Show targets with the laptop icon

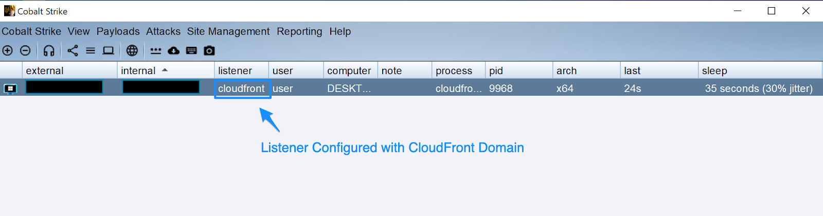click(108, 50)
